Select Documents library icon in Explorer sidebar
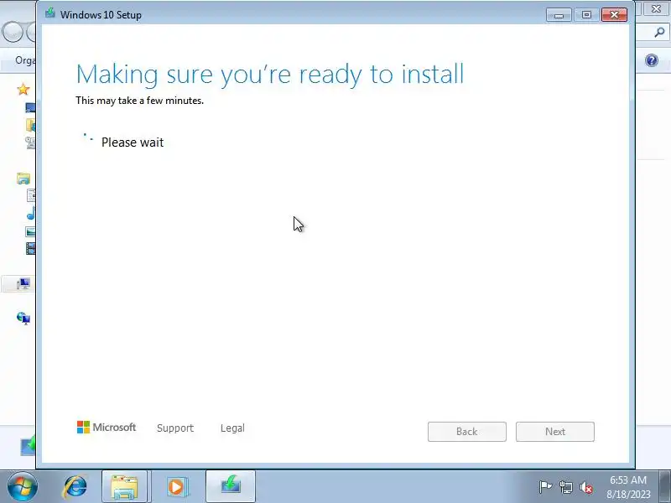 pyautogui.click(x=31, y=195)
